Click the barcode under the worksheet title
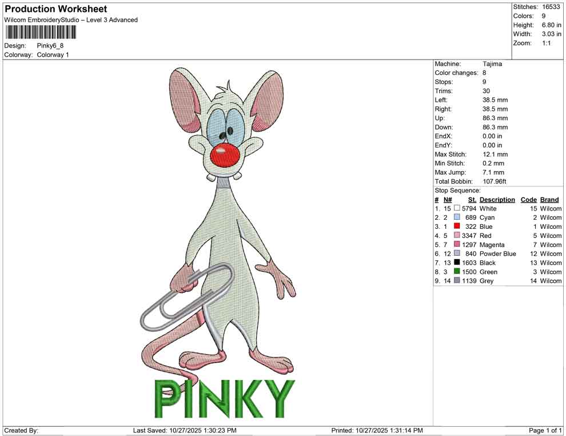Viewport: 566px width, 436px height. pyautogui.click(x=41, y=33)
